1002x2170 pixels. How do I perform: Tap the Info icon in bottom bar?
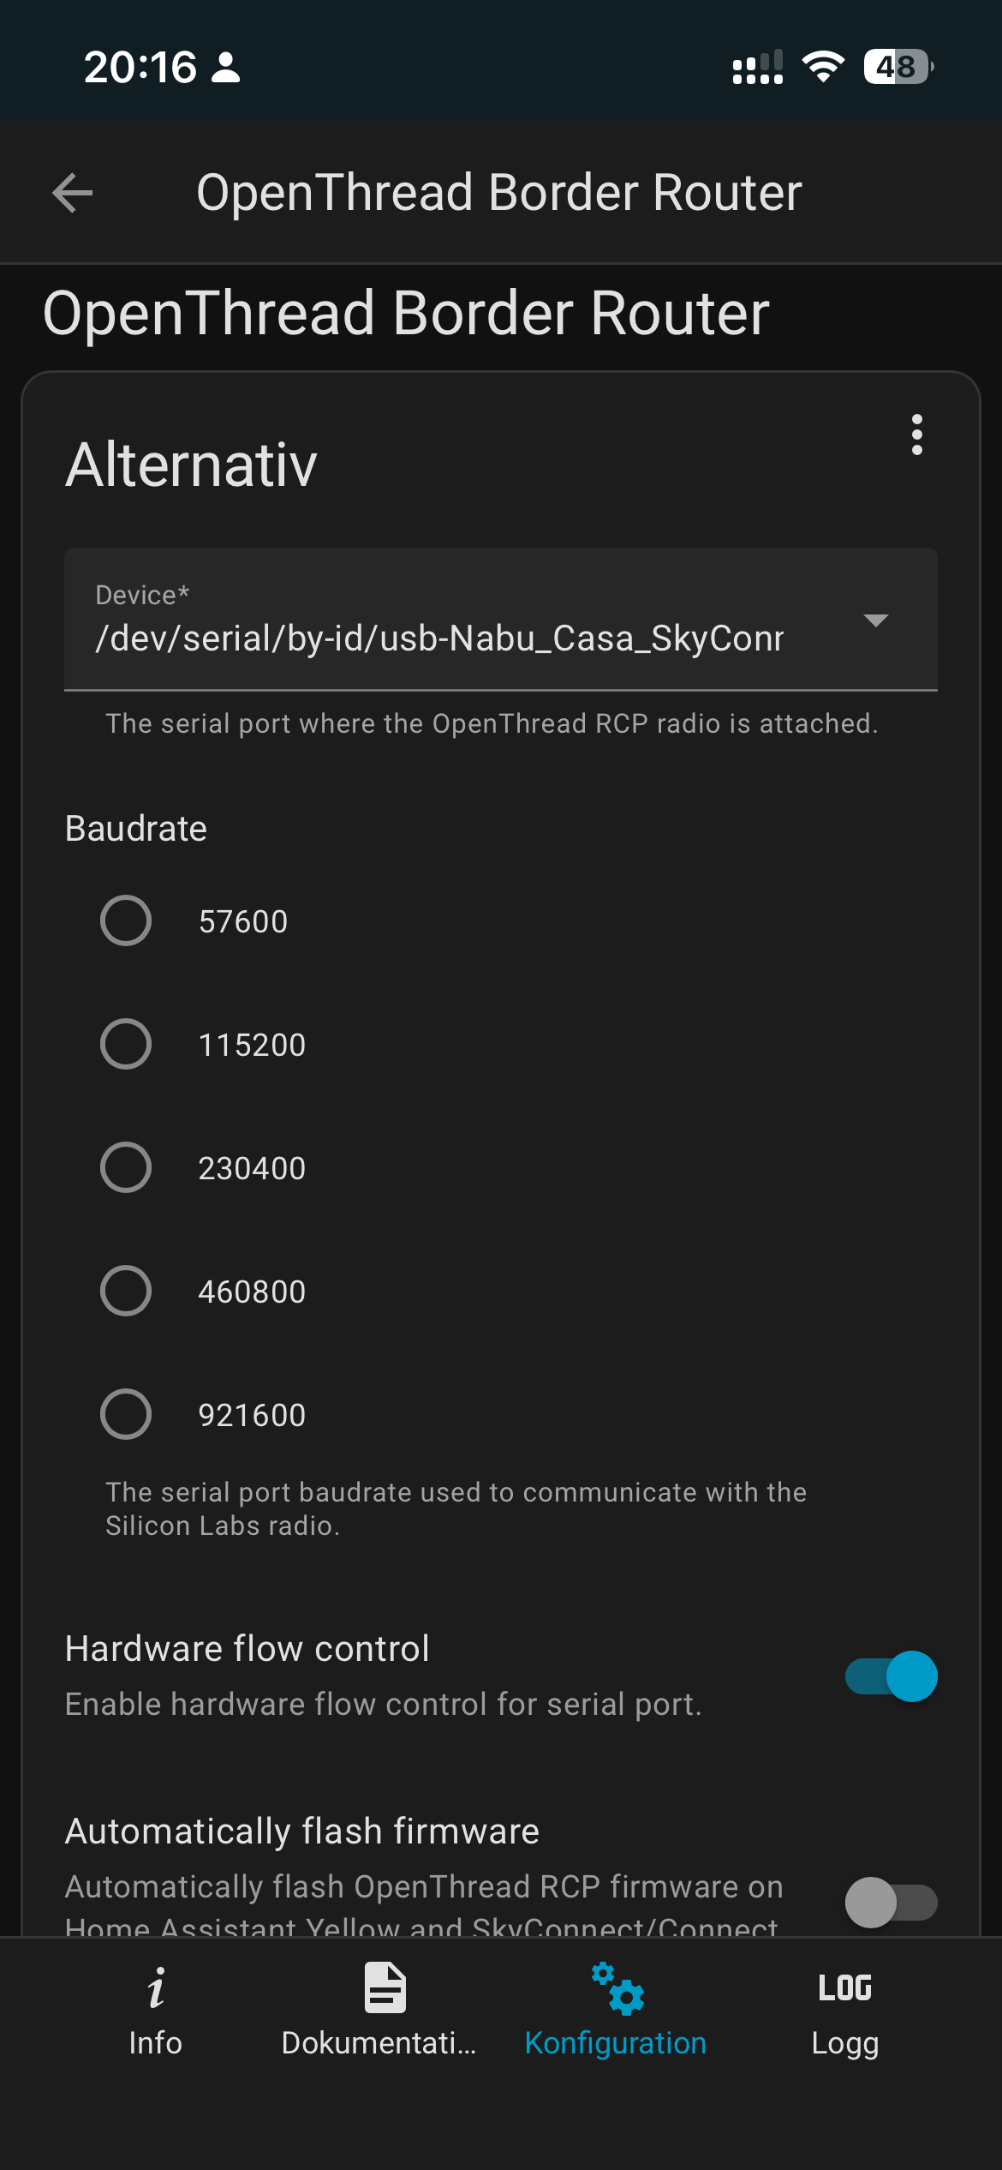[155, 1987]
